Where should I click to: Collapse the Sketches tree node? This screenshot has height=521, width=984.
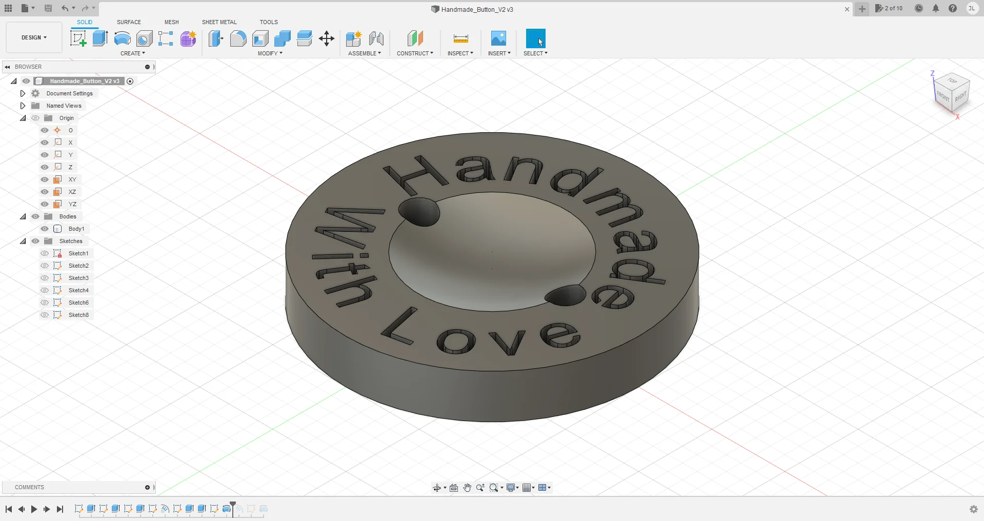(x=23, y=241)
